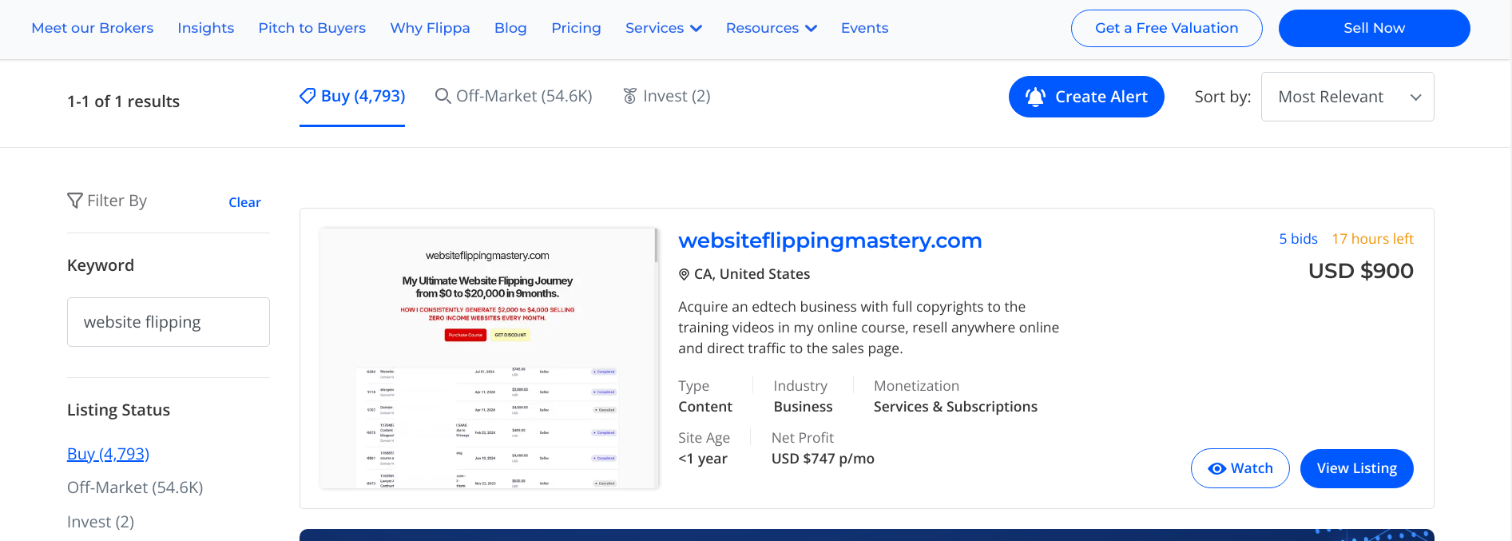Click the Listing Status heading
1512x541 pixels.
(x=119, y=410)
